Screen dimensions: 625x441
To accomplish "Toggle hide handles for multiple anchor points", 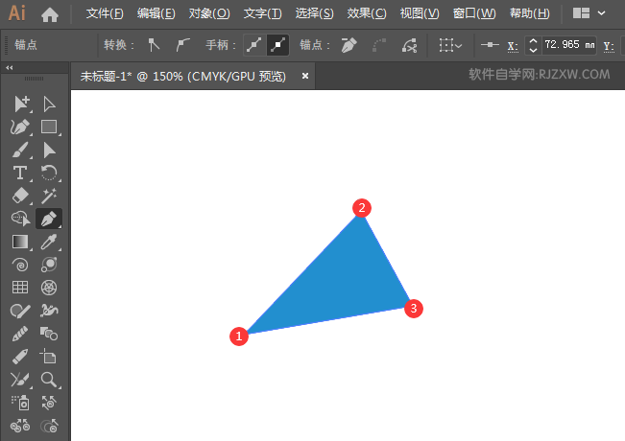I will coord(277,45).
